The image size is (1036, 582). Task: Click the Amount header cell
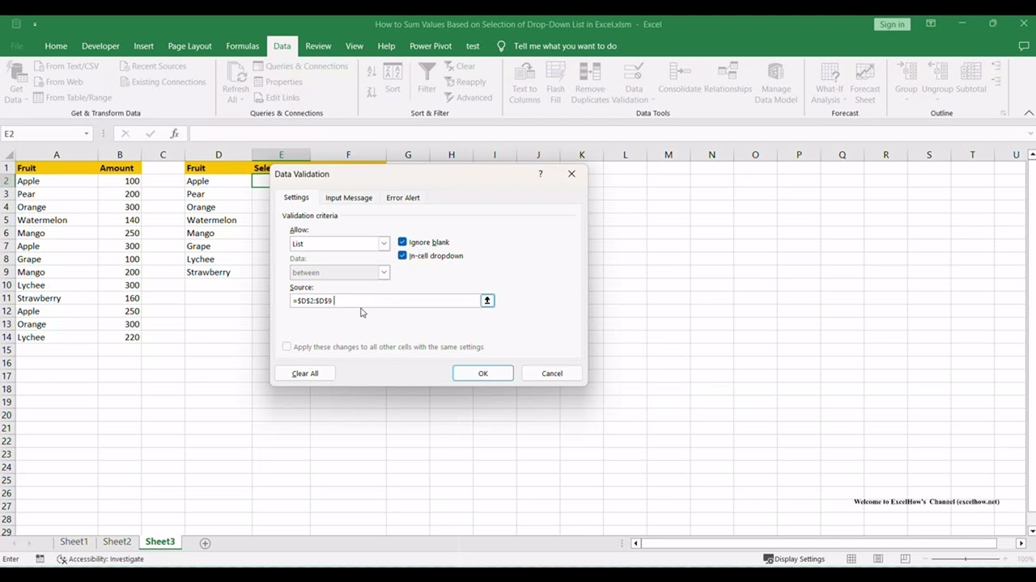120,168
